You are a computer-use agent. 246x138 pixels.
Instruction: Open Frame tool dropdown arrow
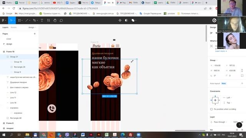coord(22,20)
